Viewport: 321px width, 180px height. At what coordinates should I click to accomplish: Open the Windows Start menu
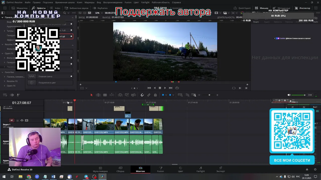pyautogui.click(x=4, y=177)
